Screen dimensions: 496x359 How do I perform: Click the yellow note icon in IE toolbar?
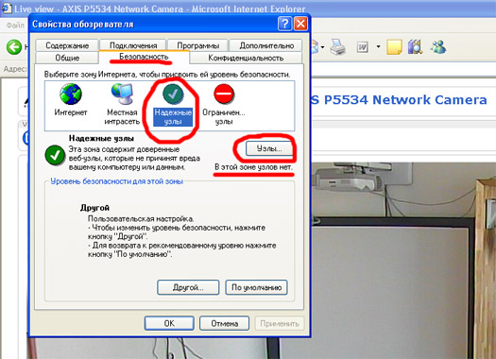tap(394, 47)
